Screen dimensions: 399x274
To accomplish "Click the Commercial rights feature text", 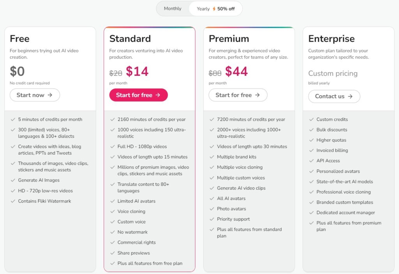I will point(137,243).
